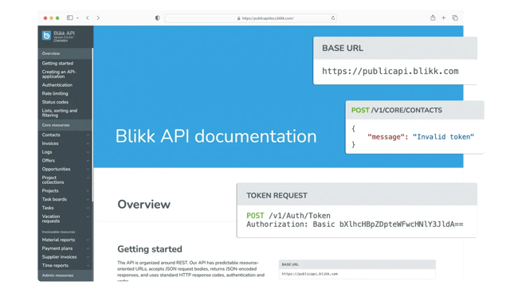Open the sidebar options dropdown arrow
This screenshot has height=293, width=518.
pos(77,18)
